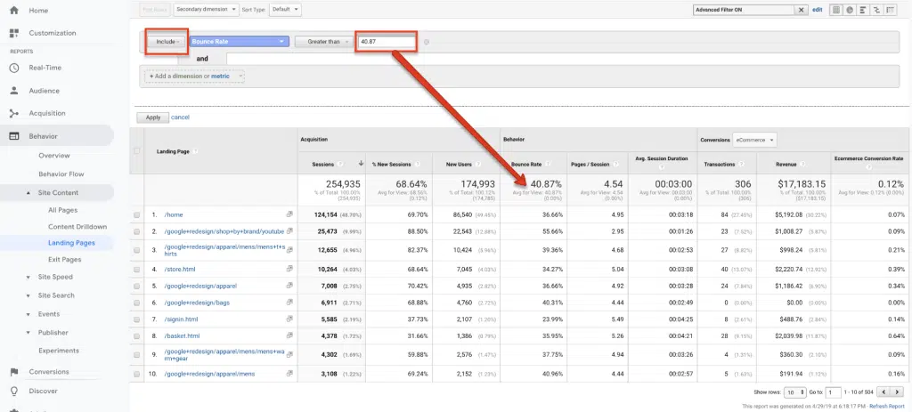The image size is (912, 412).
Task: Click the Acquisition branching arrows icon
Action: [x=14, y=113]
